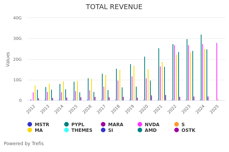Select the 2025 x-axis label
This screenshot has height=152, width=229.
tap(214, 109)
